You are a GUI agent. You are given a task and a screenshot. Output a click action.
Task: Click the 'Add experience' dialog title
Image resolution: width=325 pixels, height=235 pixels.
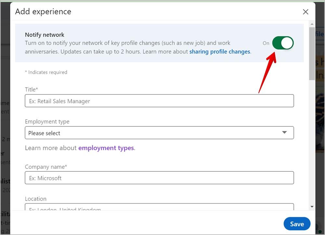pyautogui.click(x=43, y=12)
